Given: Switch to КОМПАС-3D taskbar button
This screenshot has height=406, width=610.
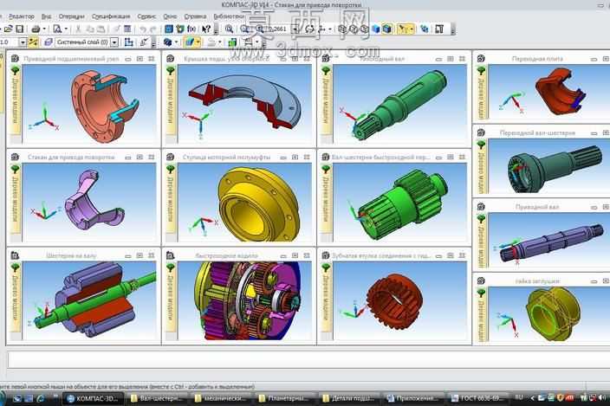Looking at the screenshot, I should pos(92,398).
